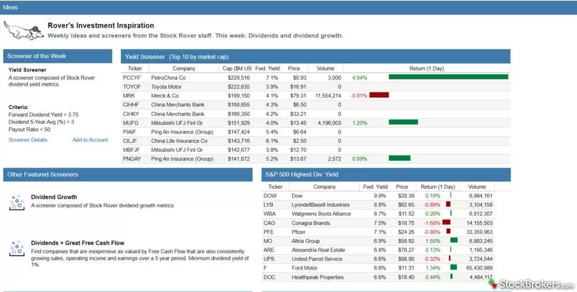Viewport: 577px width, 292px height.
Task: Click MUFG's green 1.20% return bar
Action: pos(403,122)
